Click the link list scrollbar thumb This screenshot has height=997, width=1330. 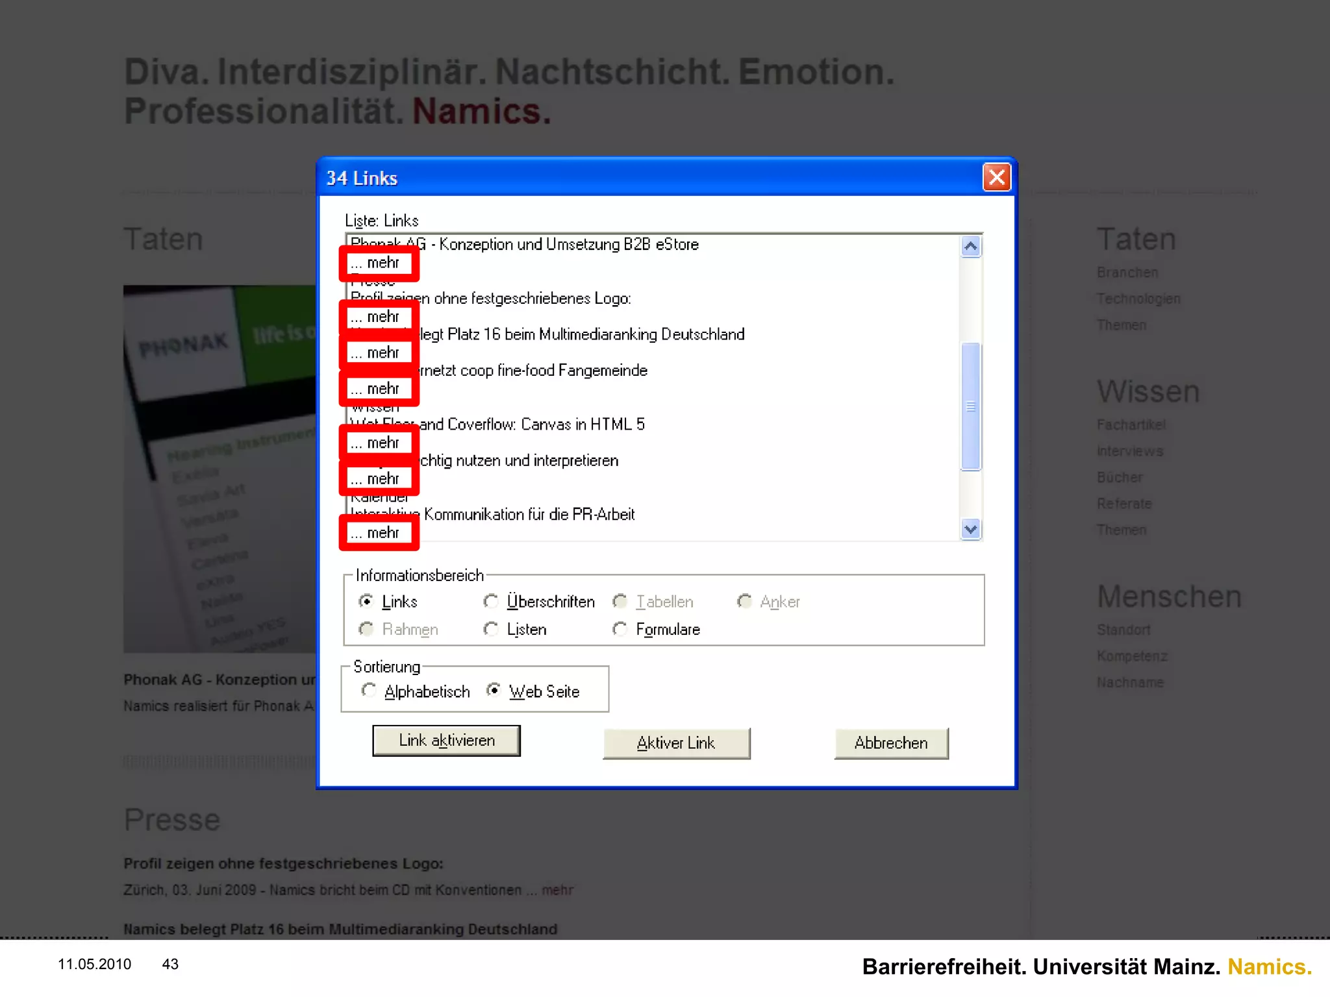[971, 406]
